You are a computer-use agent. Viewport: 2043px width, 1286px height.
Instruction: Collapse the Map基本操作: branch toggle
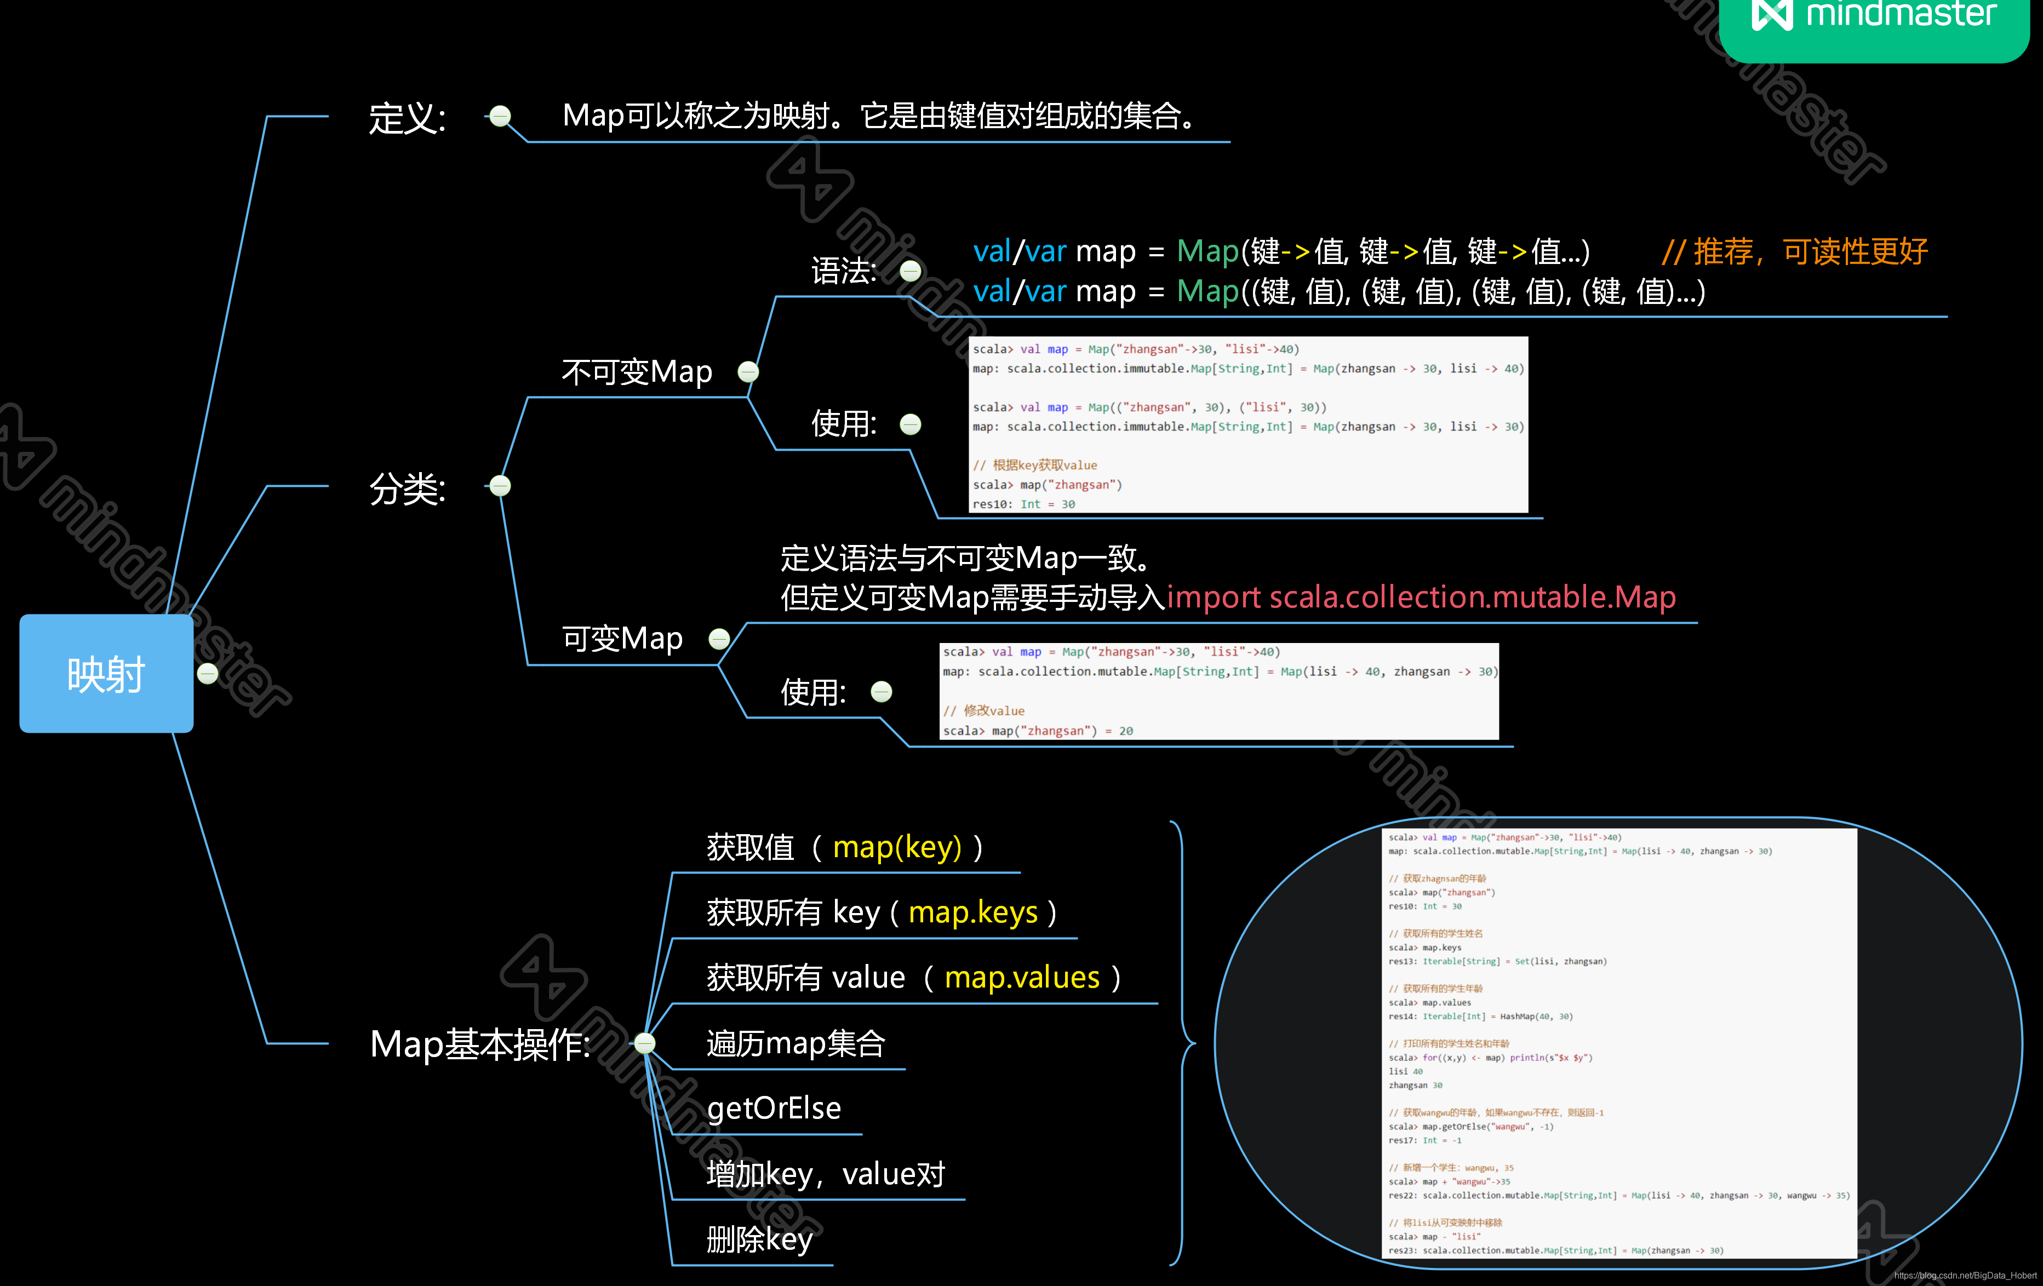[645, 1042]
